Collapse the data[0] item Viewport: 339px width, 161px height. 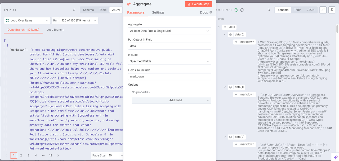(225, 35)
